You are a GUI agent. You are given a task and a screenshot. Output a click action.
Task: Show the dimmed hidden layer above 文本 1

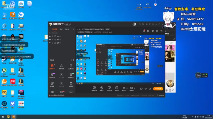[x=50, y=33]
